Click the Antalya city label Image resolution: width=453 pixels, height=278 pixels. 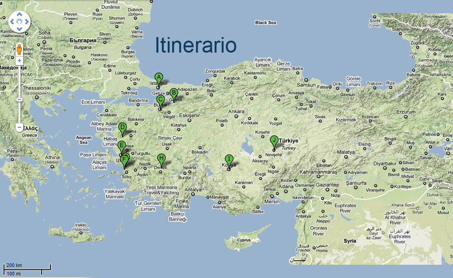pos(193,190)
